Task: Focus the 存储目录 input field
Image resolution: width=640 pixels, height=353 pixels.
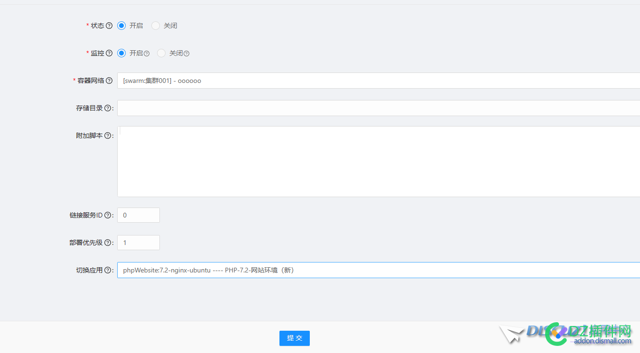Action: point(379,108)
